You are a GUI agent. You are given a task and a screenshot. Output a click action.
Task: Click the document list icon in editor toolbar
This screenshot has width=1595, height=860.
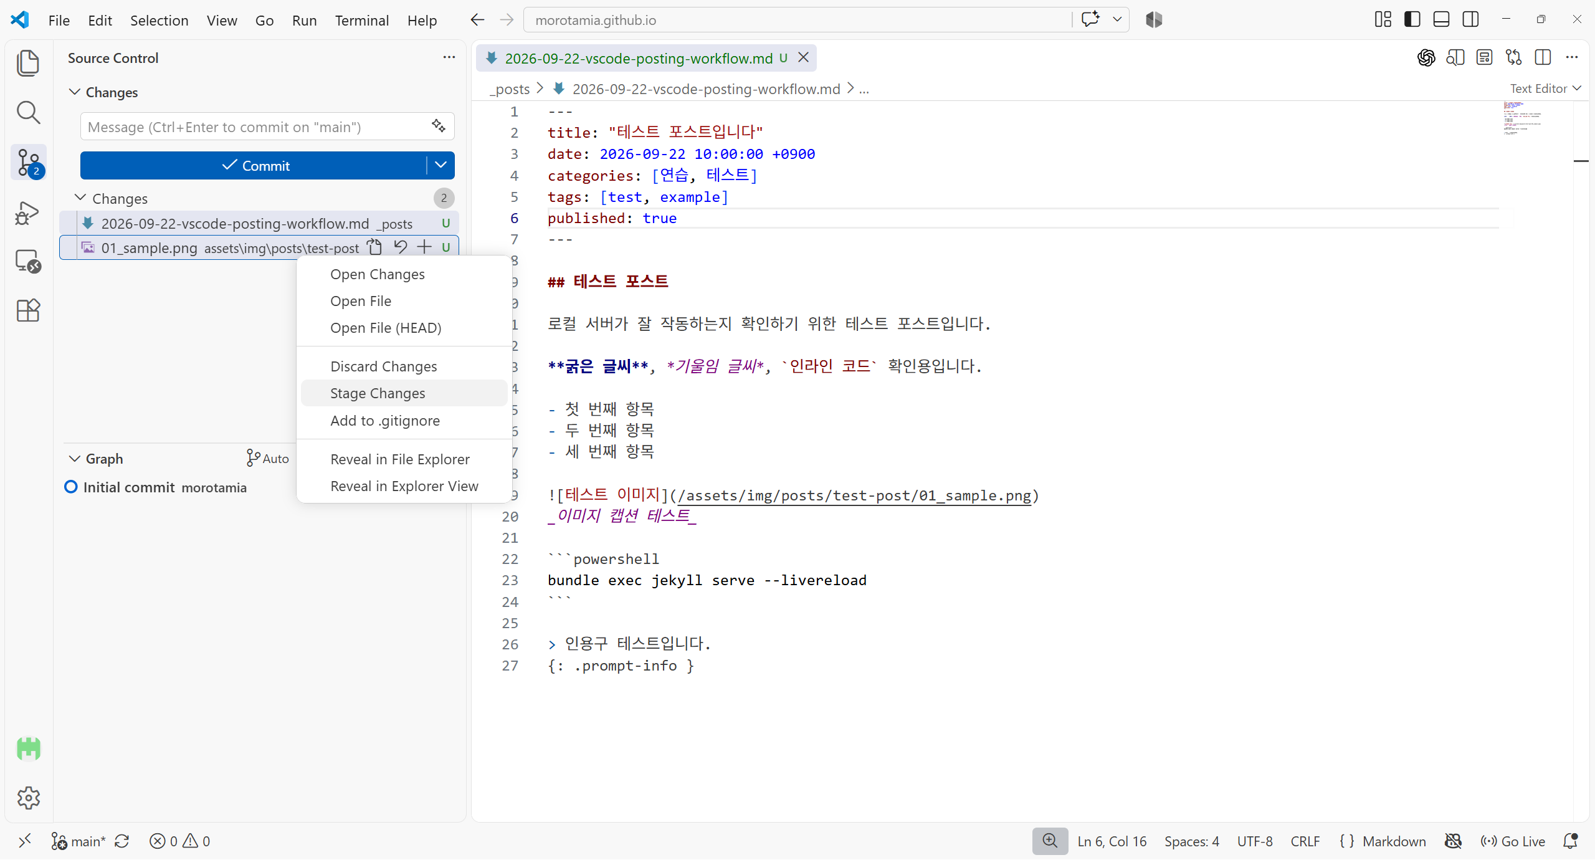coord(1485,58)
